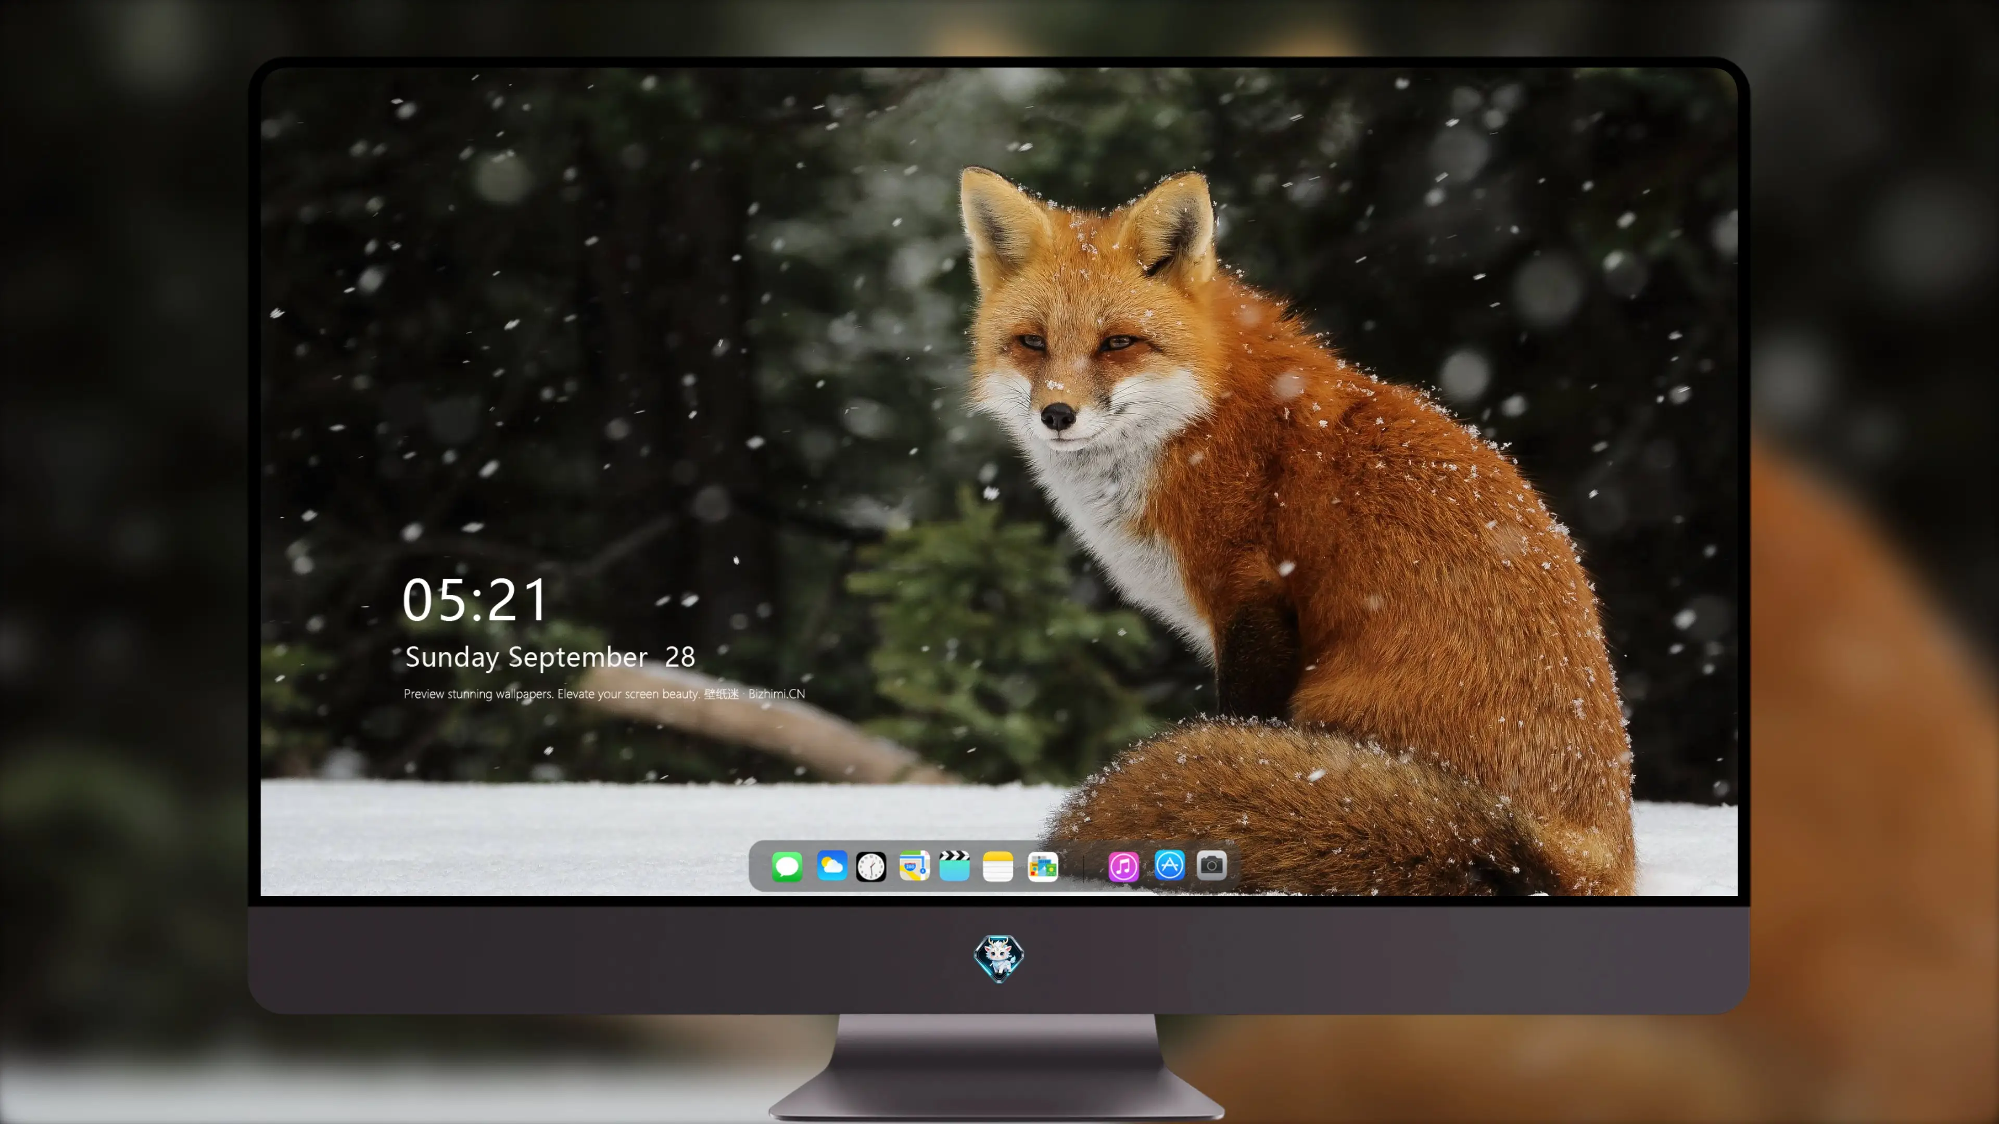The width and height of the screenshot is (1999, 1124).
Task: Open the Maps app in the dock
Action: (x=914, y=866)
